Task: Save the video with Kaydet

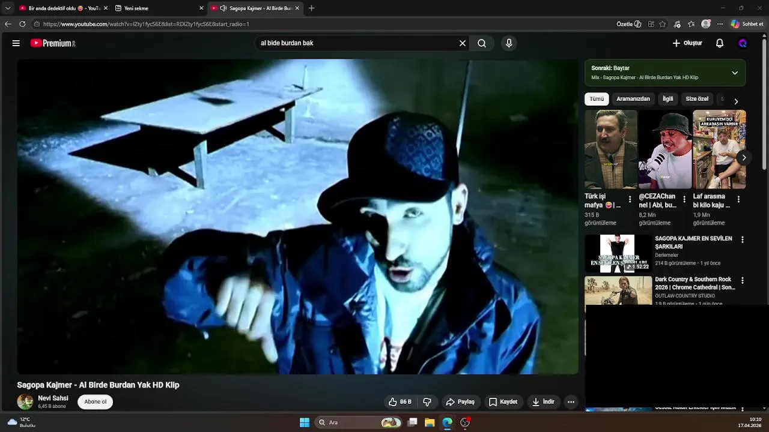Action: pyautogui.click(x=503, y=402)
